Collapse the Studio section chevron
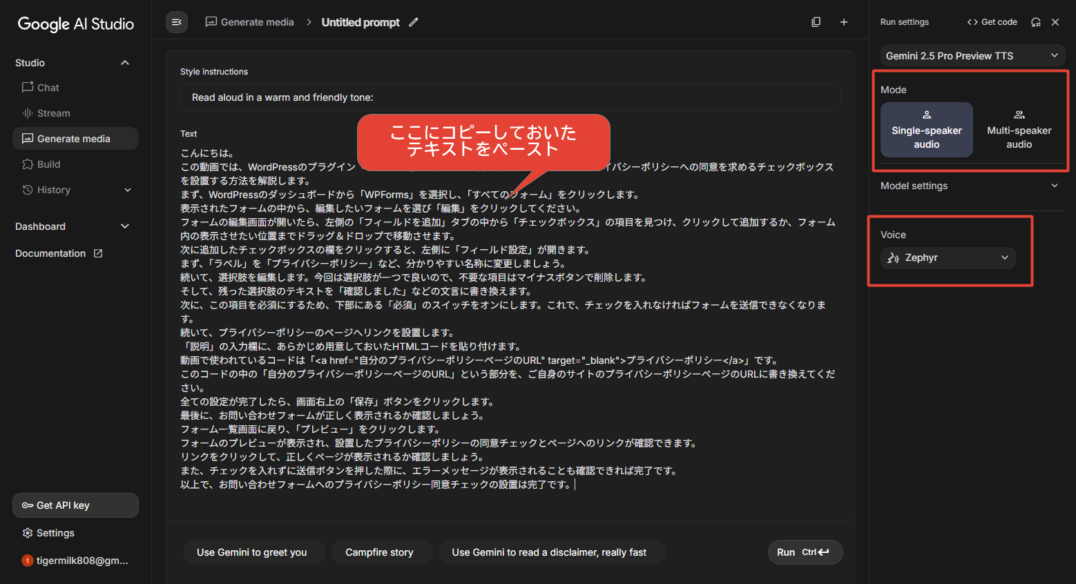This screenshot has width=1076, height=584. (x=125, y=63)
